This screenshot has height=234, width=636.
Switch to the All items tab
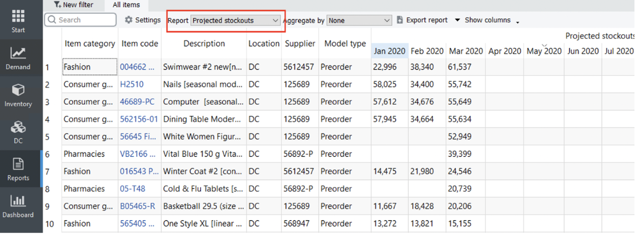(126, 5)
